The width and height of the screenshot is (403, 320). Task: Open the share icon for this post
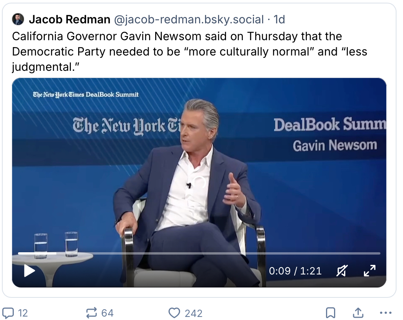point(358,313)
